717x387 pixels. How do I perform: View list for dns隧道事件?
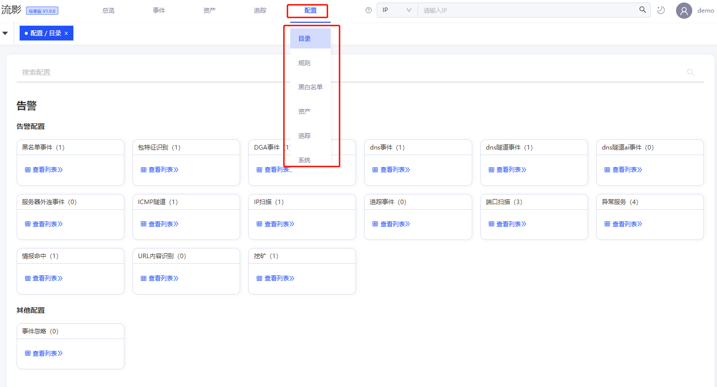(507, 170)
